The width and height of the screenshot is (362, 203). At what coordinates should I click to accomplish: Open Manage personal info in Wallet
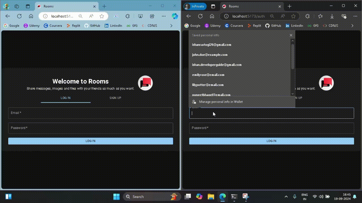242,102
